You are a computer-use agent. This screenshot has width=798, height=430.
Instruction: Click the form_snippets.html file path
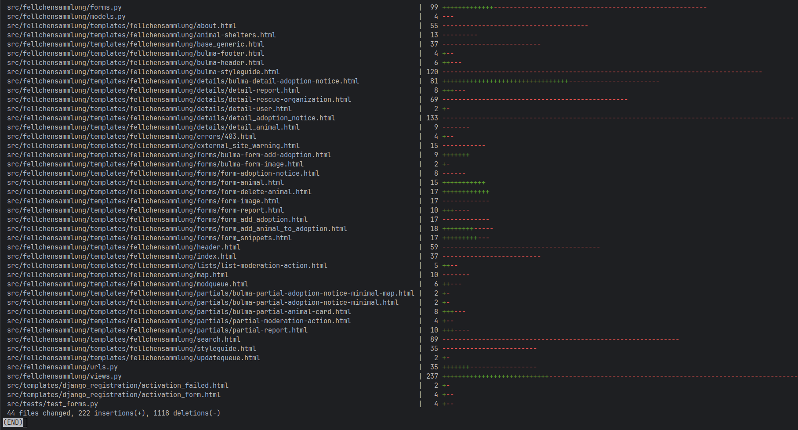(x=149, y=238)
